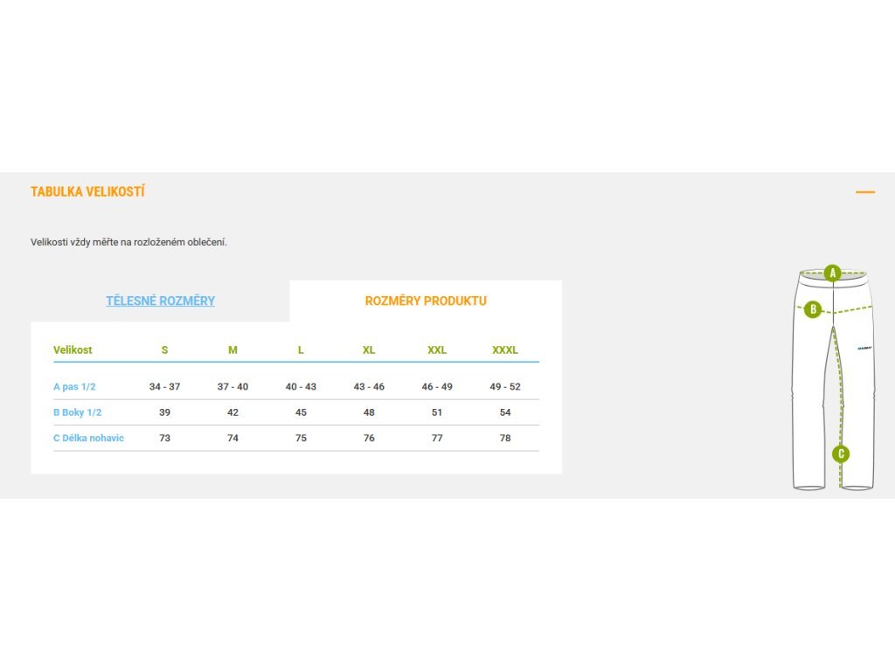
Task: Click the B Boky 1/2 row label
Action: [x=77, y=412]
